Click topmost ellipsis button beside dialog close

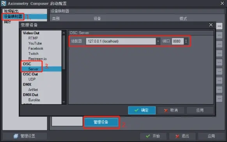click(x=219, y=26)
